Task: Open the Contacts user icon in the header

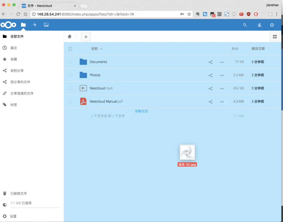Action: pos(259,25)
